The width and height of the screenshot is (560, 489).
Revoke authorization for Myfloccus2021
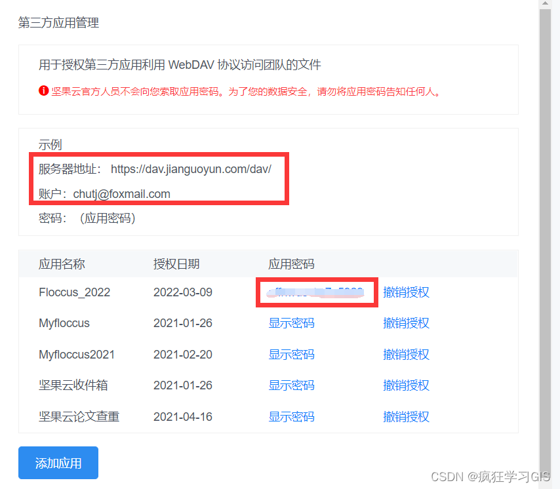click(x=406, y=355)
